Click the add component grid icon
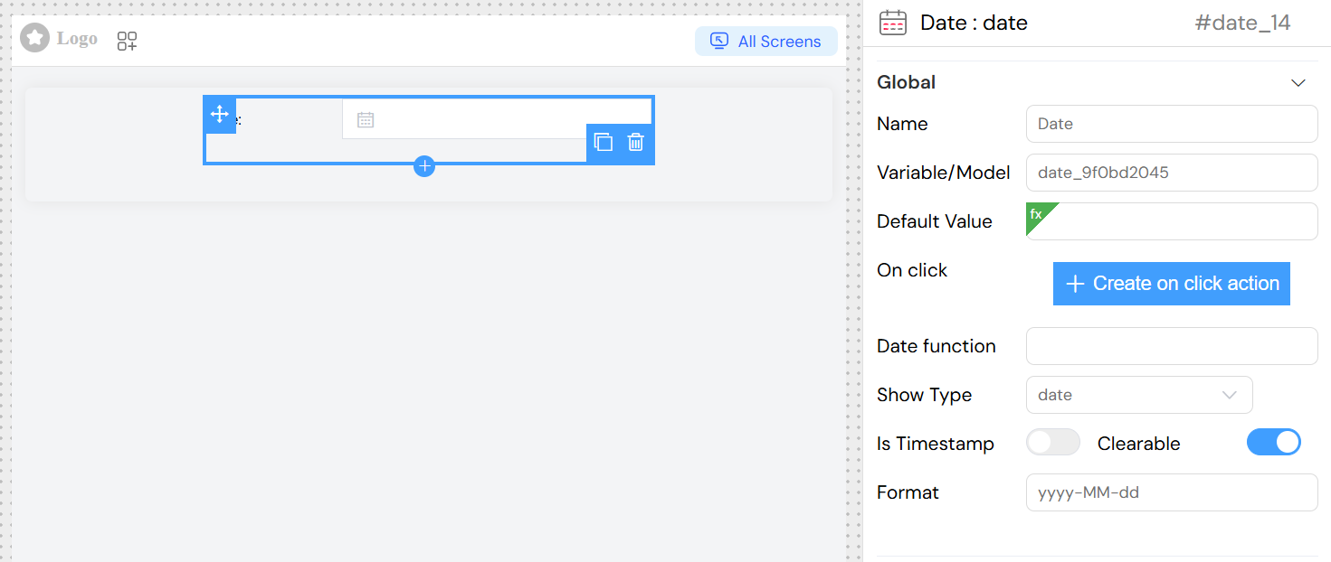This screenshot has height=562, width=1331. pos(127,41)
